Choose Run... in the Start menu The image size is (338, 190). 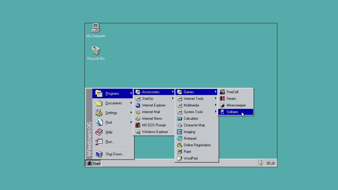113,142
